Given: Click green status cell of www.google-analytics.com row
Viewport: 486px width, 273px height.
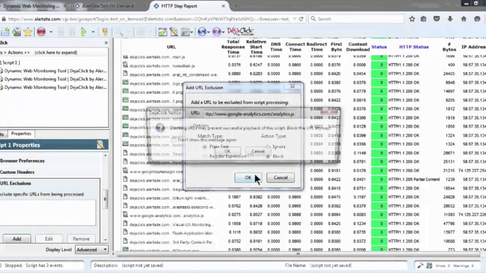Looking at the screenshot, I should [x=379, y=215].
